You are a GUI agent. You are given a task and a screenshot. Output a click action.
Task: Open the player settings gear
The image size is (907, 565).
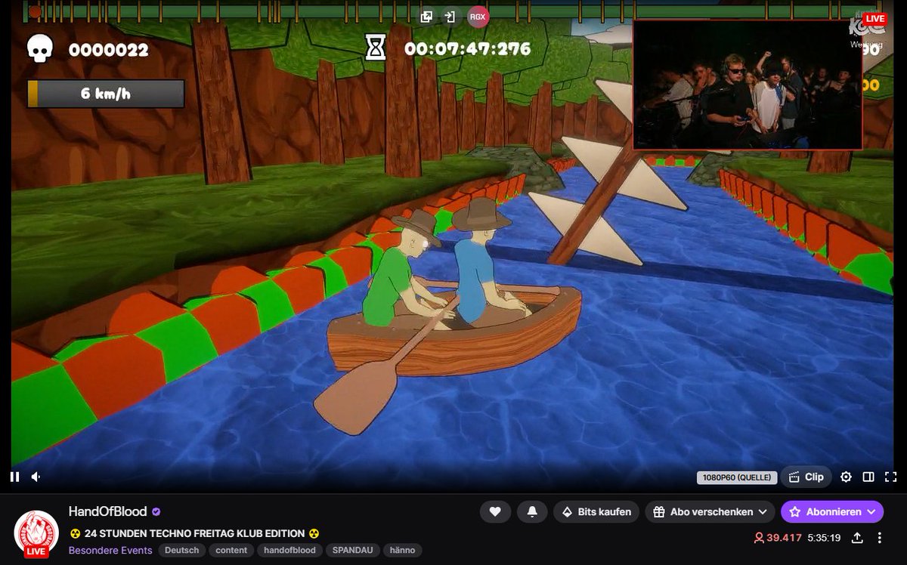[846, 477]
